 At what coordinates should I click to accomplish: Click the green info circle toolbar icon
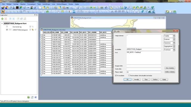click(x=47, y=12)
